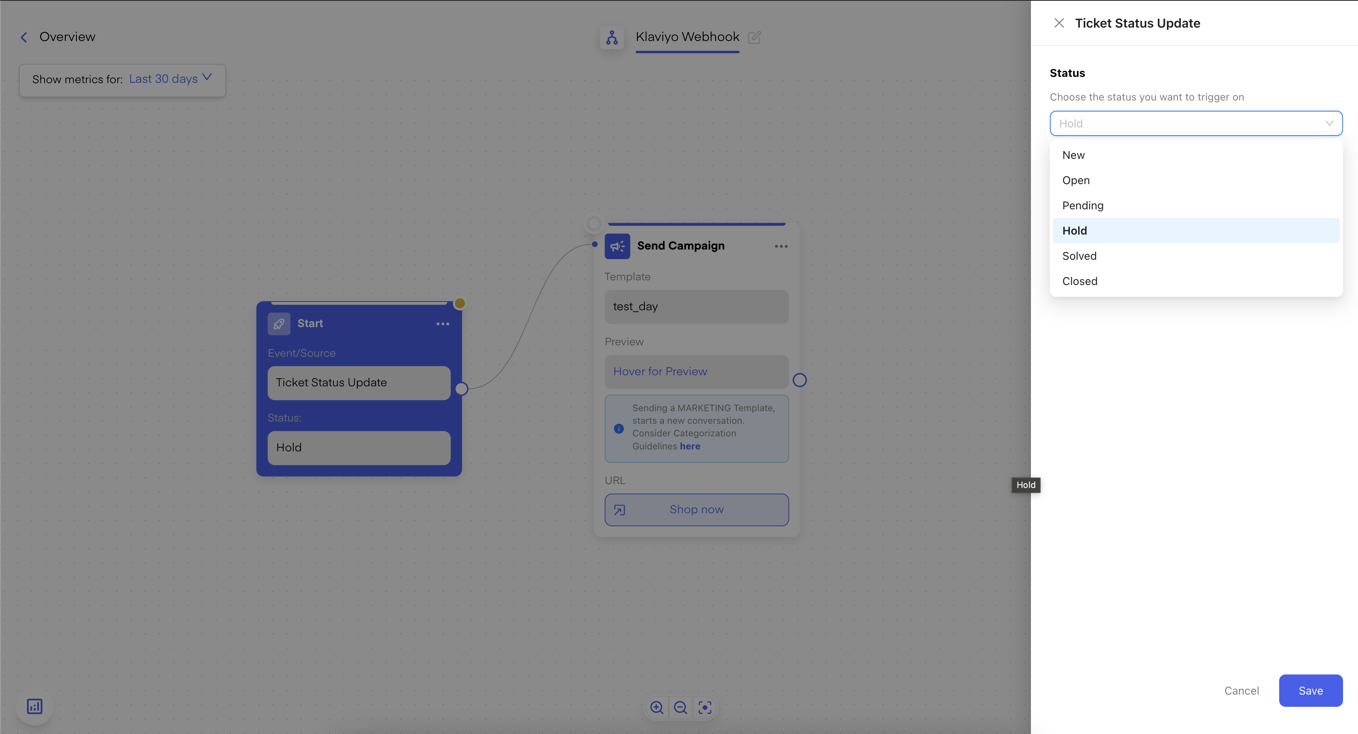The image size is (1358, 734).
Task: Collapse the Hold status dropdown
Action: pyautogui.click(x=1329, y=123)
